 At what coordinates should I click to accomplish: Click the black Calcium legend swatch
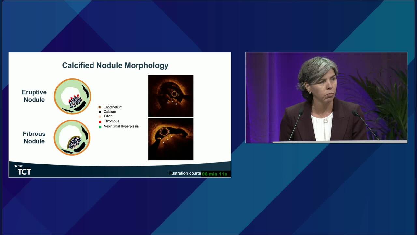(100, 112)
